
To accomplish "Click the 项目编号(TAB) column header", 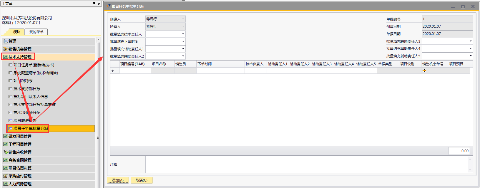I will [x=132, y=64].
